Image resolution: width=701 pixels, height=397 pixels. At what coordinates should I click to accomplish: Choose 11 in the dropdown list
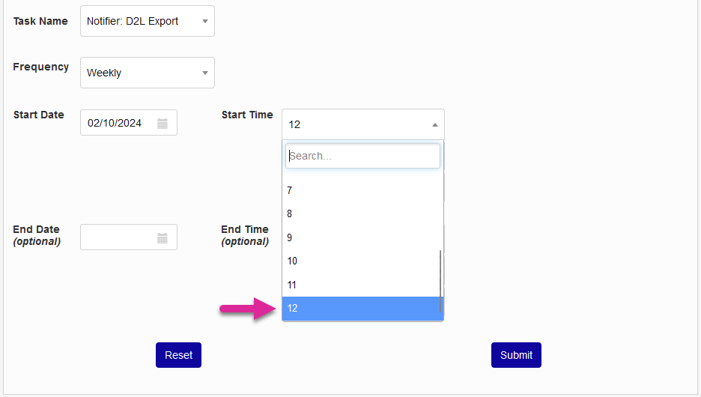point(359,285)
